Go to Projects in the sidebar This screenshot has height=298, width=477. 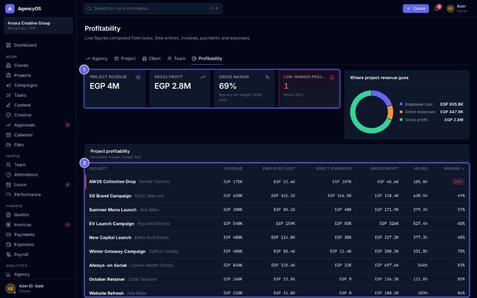click(38, 75)
